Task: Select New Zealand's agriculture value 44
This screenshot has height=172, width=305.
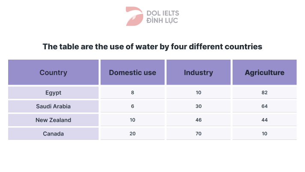Action: point(264,120)
